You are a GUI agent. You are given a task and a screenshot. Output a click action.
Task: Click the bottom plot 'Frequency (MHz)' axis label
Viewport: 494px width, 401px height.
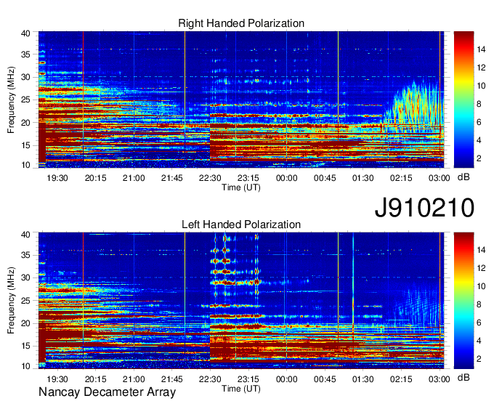(x=11, y=301)
